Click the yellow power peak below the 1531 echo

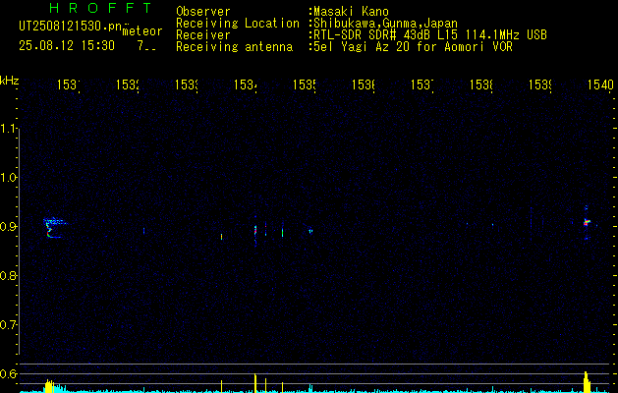(x=50, y=386)
